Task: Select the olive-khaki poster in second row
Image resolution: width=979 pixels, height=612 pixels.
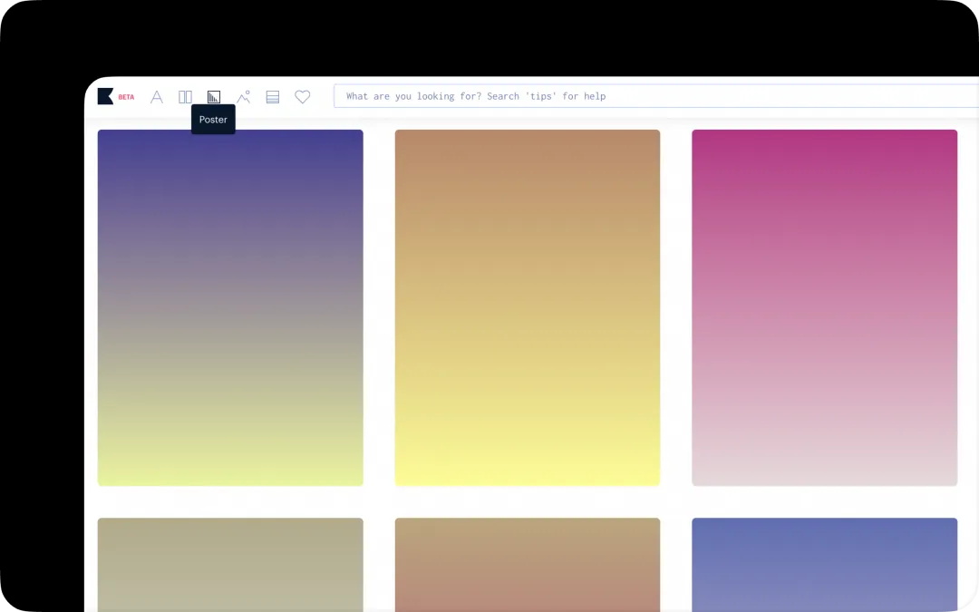Action: 230,564
